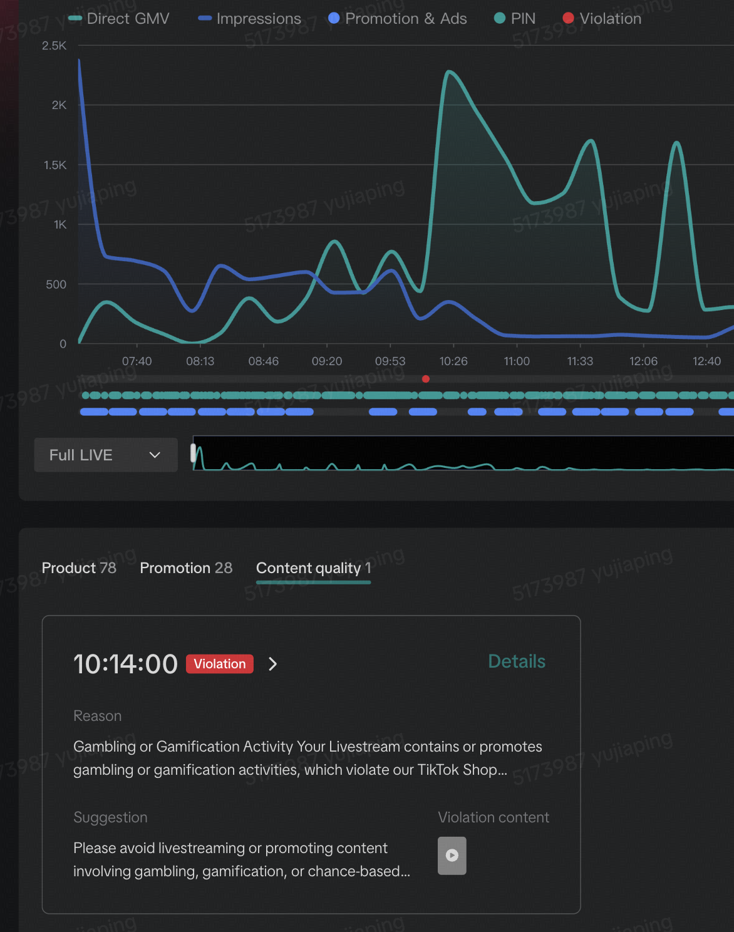
Task: Toggle Promotion & Ads legend item
Action: pyautogui.click(x=397, y=19)
